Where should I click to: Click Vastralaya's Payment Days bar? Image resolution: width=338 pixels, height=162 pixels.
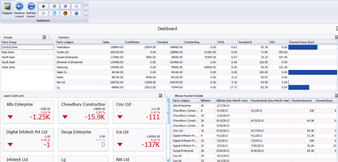tap(303, 47)
